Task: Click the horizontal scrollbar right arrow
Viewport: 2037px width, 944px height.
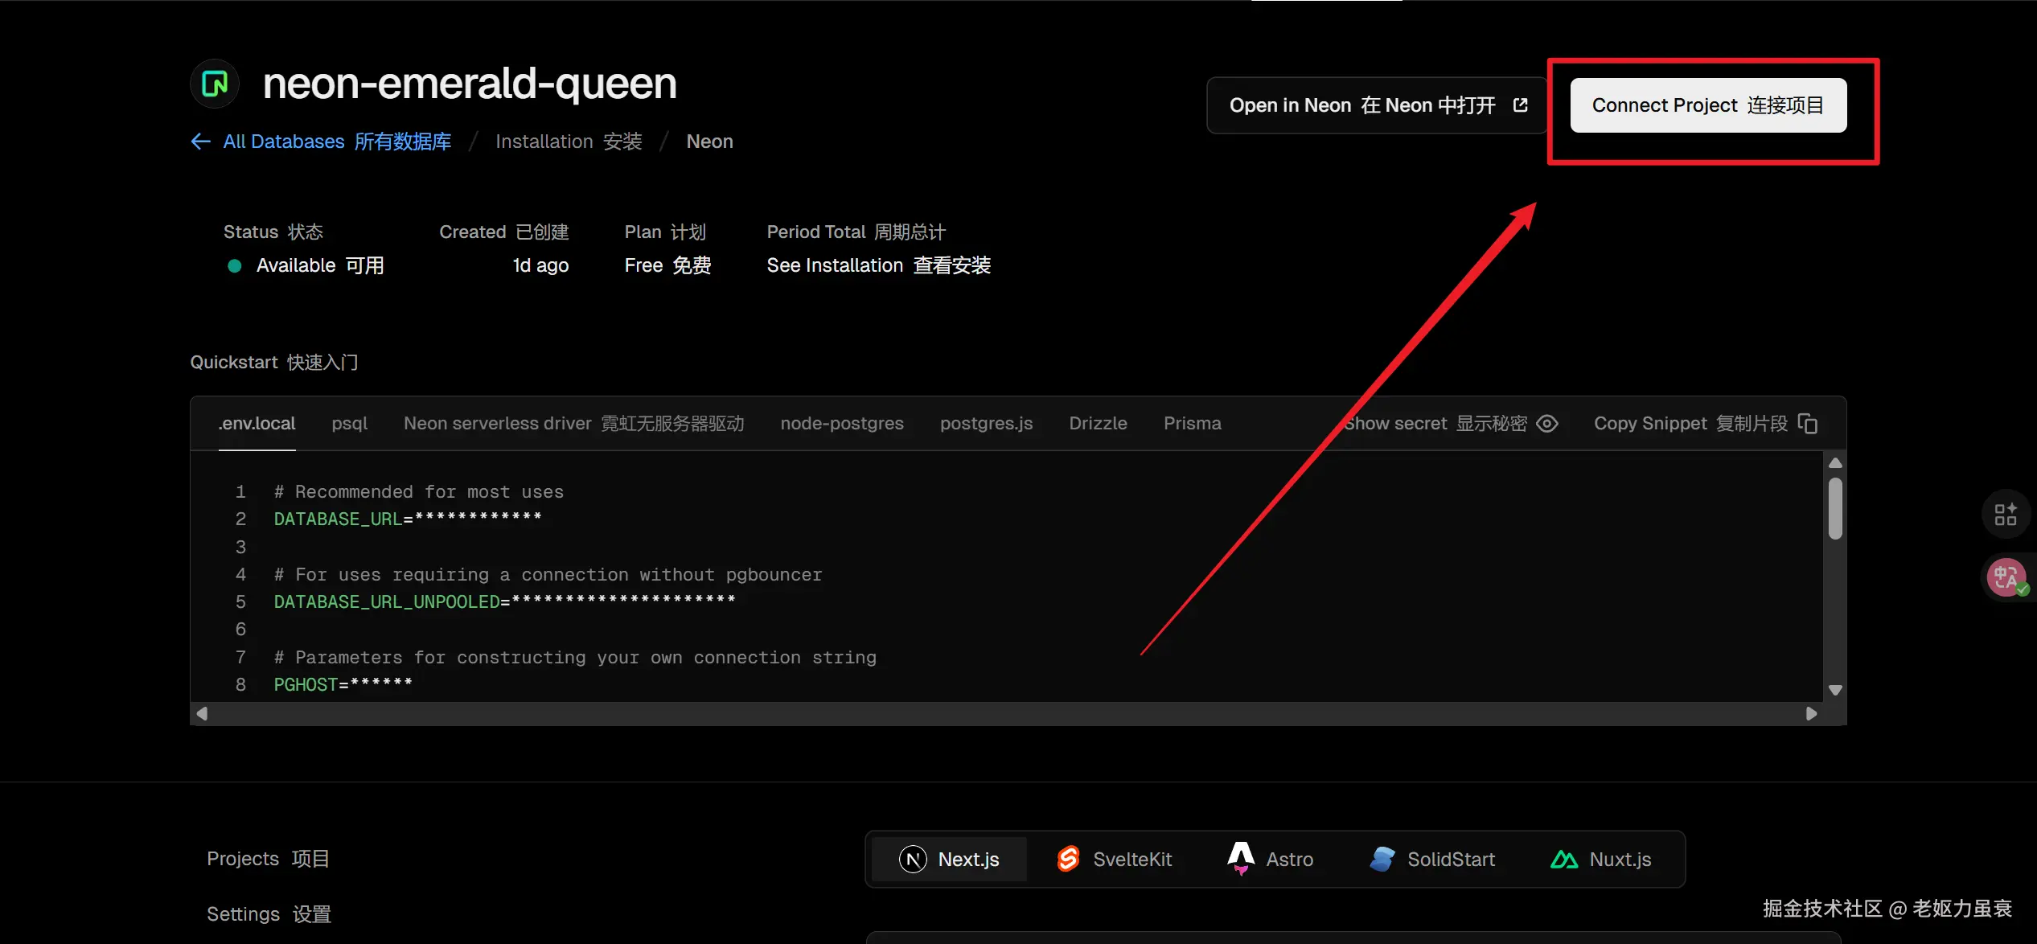Action: tap(1811, 714)
